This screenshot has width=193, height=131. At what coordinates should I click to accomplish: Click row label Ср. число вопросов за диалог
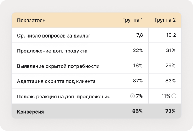click(x=54, y=36)
